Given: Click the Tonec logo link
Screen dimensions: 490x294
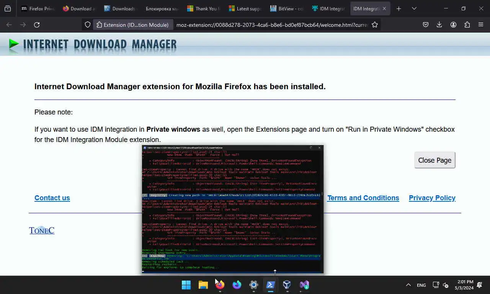Looking at the screenshot, I should tap(42, 230).
